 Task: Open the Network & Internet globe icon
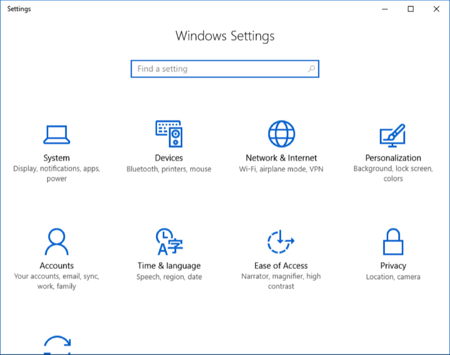281,134
